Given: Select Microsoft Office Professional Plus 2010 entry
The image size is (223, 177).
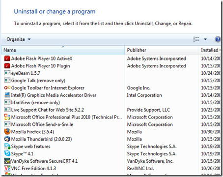Looking at the screenshot, I should [x=66, y=117].
